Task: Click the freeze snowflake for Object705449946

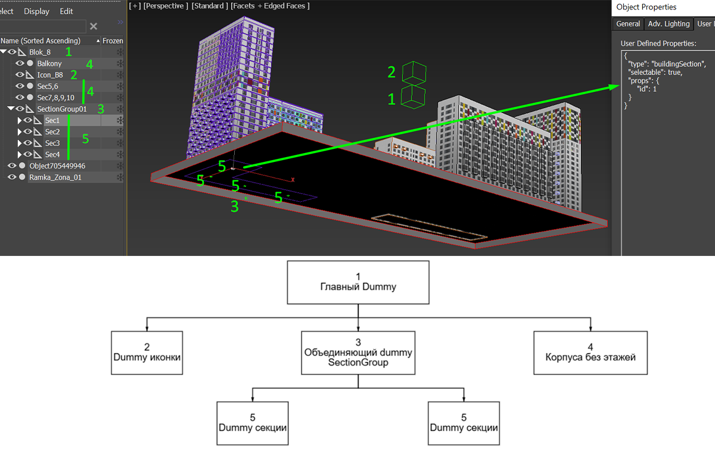Action: click(x=120, y=166)
